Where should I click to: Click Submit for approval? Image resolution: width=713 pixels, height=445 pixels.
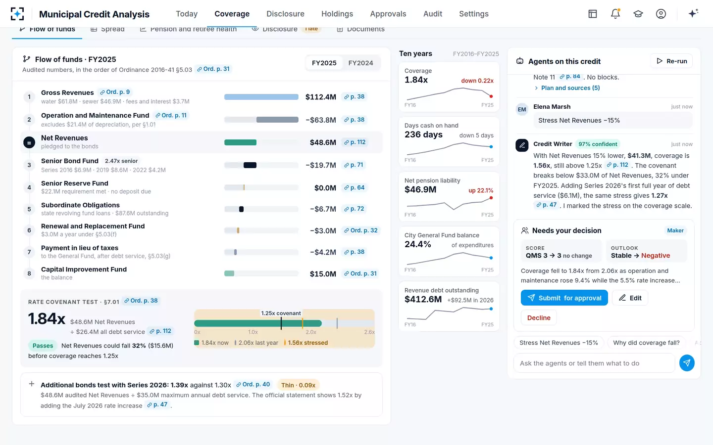pos(564,298)
